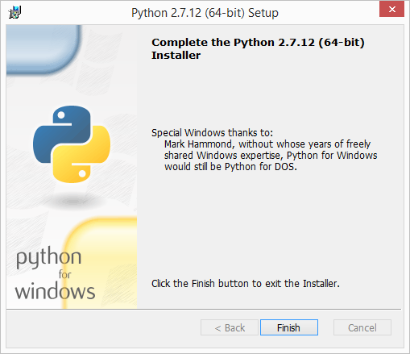Select the greyed-out Cancel button
This screenshot has height=354, width=410.
(362, 327)
